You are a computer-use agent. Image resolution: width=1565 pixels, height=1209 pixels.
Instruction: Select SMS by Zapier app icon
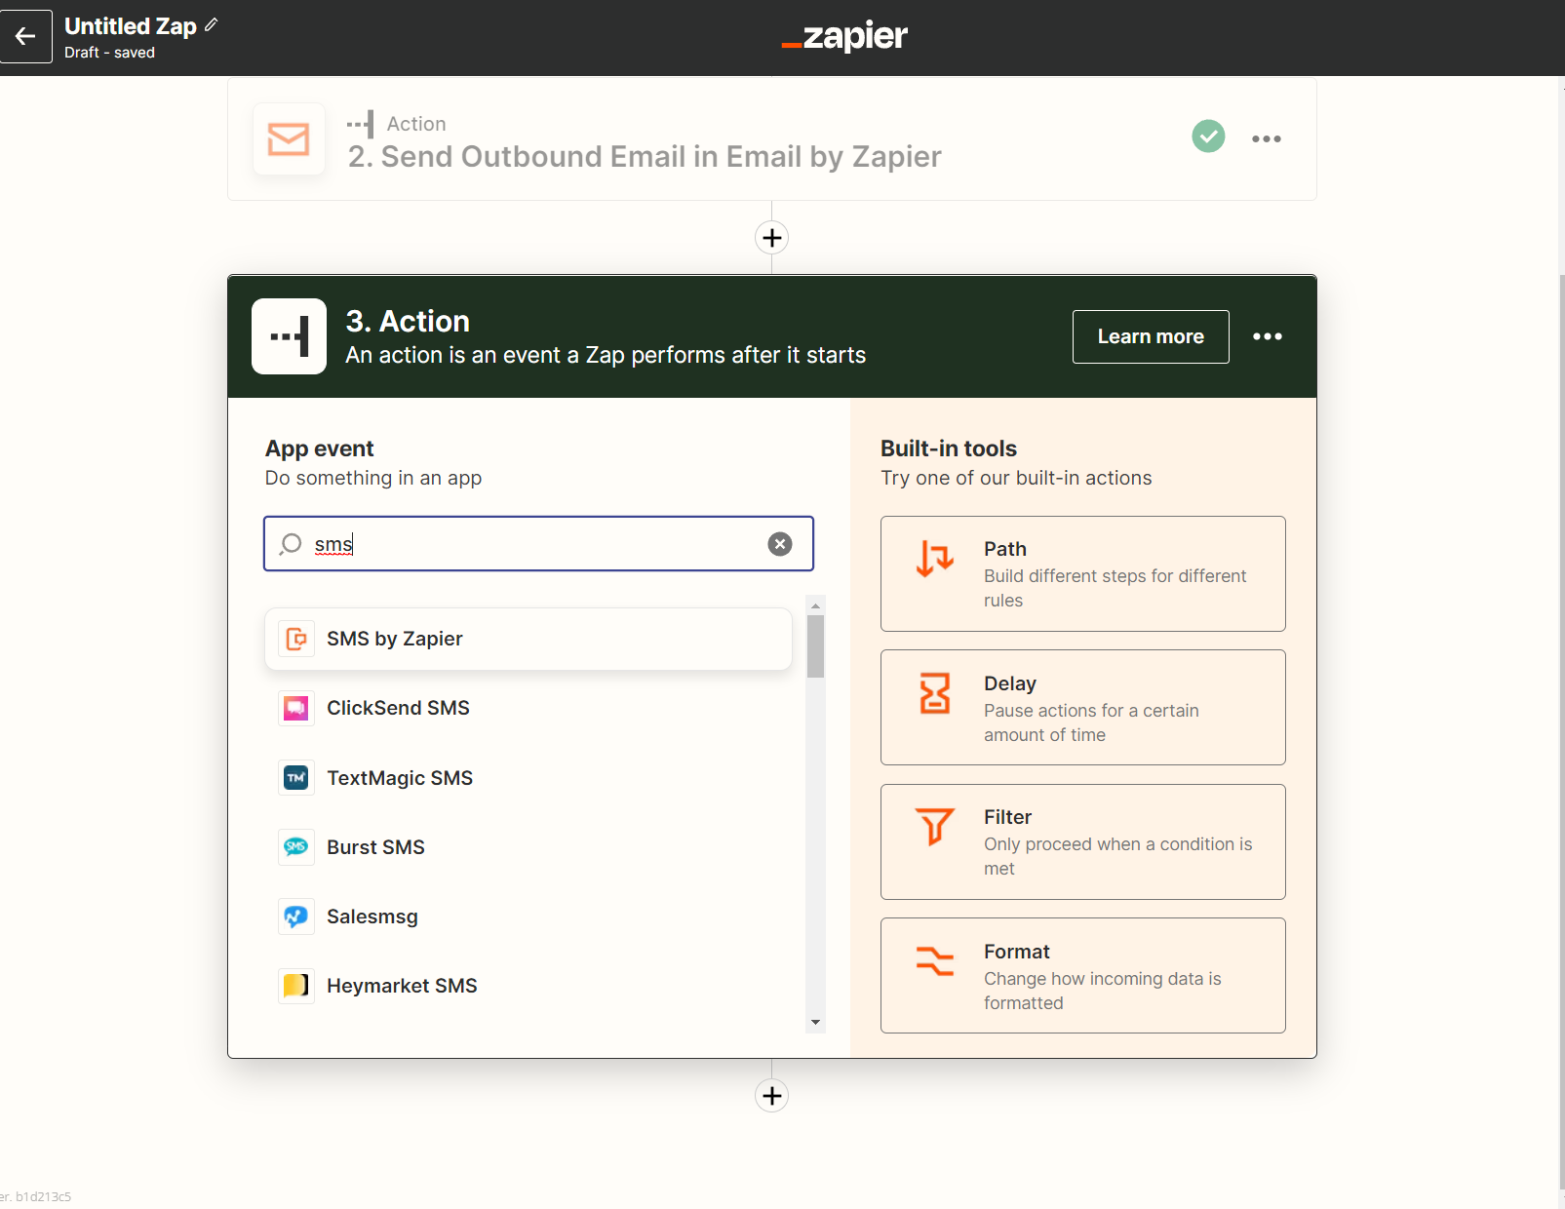tap(296, 639)
